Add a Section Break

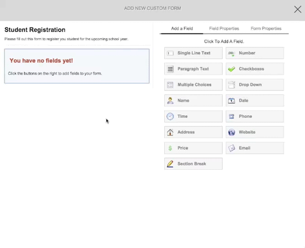193,164
